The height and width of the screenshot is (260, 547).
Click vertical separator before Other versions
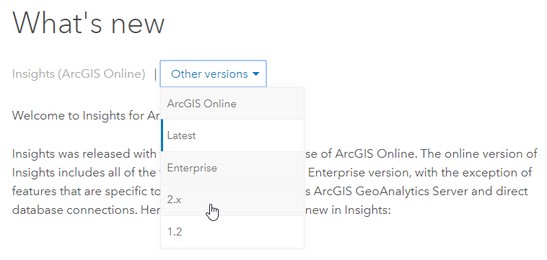coord(155,74)
